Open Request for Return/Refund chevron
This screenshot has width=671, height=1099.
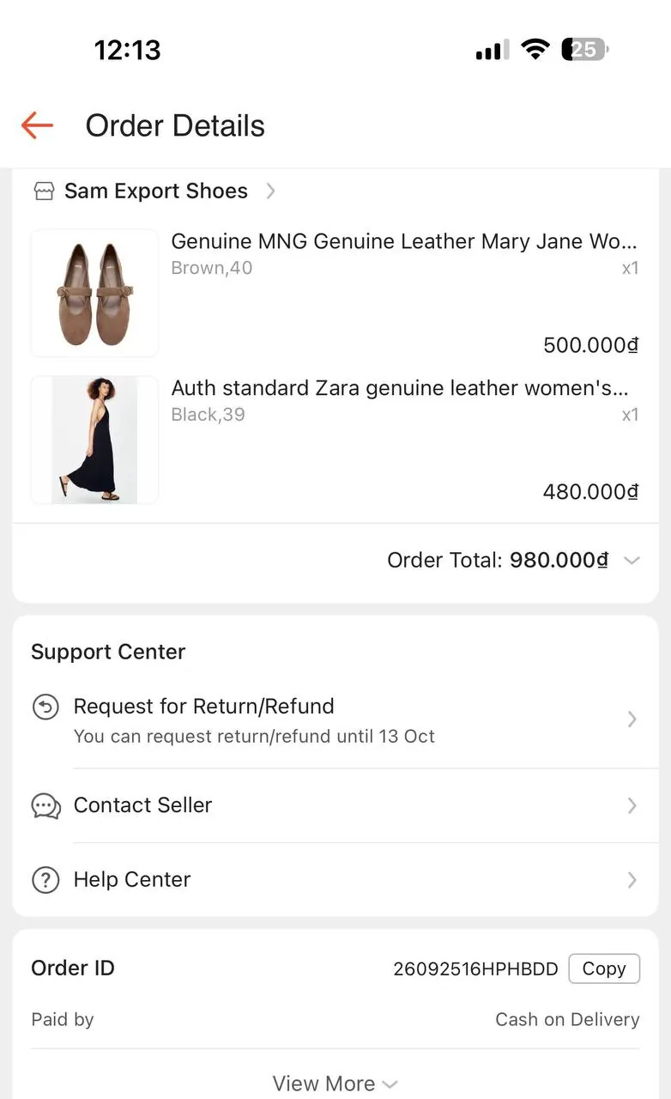point(632,720)
